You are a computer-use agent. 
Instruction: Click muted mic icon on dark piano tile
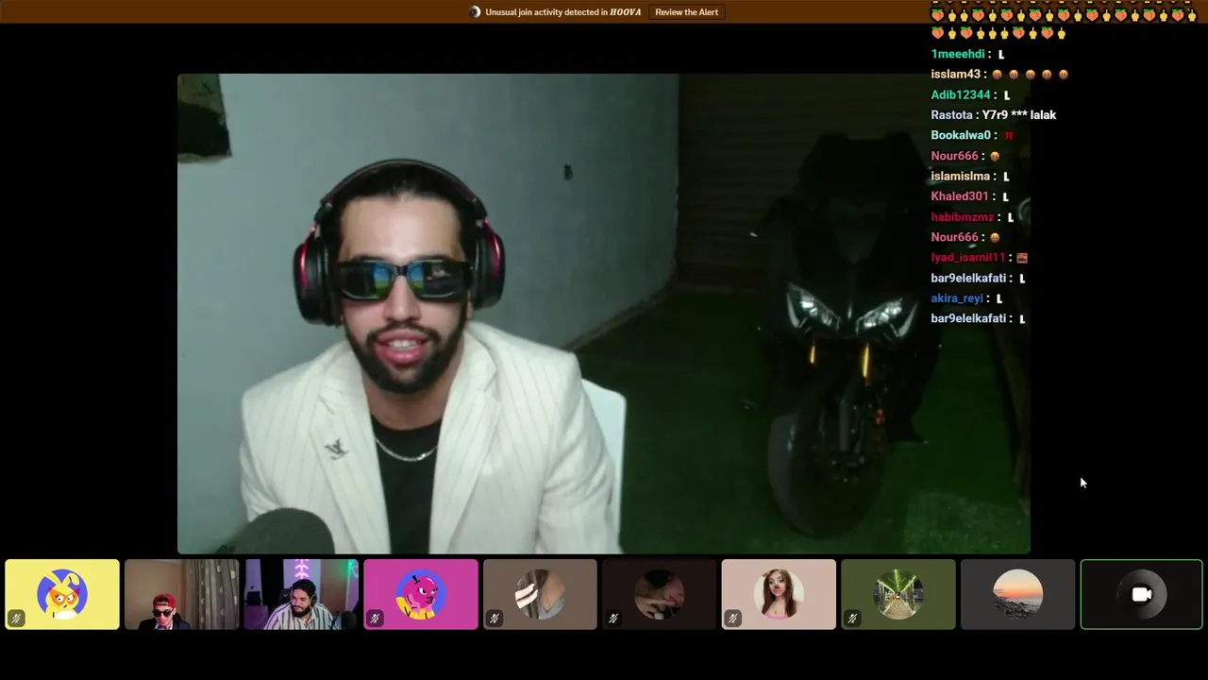click(x=613, y=619)
